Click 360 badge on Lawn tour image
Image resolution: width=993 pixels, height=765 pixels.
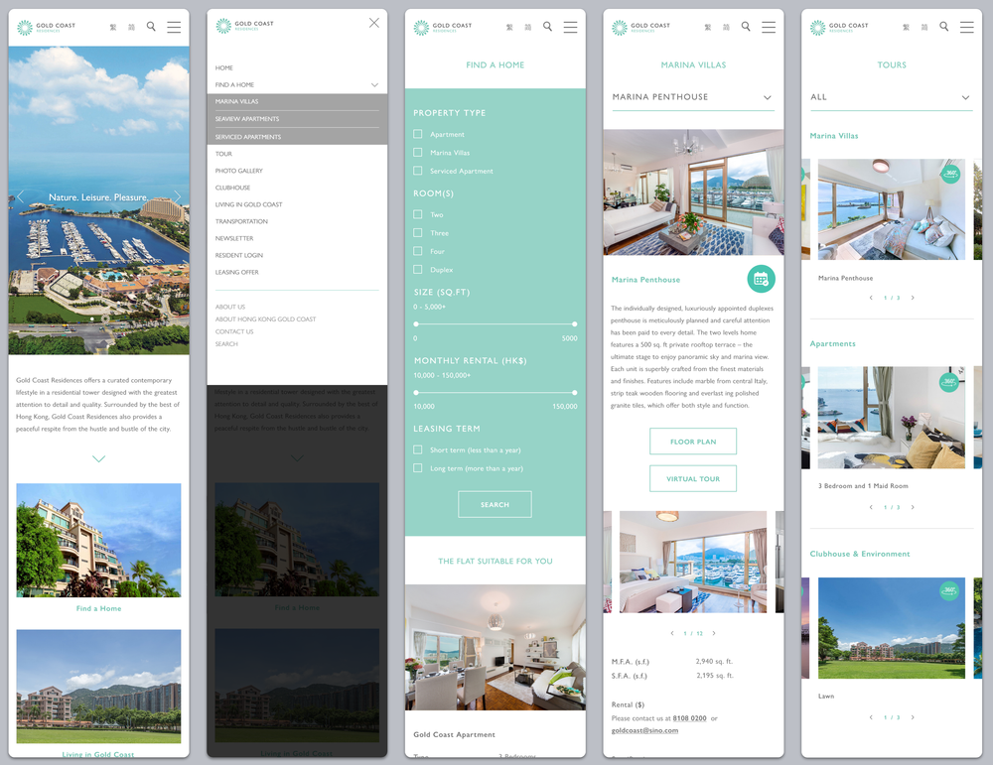click(948, 591)
